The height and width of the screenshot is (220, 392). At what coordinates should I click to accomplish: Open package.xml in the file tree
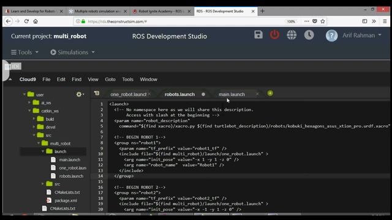(66, 200)
